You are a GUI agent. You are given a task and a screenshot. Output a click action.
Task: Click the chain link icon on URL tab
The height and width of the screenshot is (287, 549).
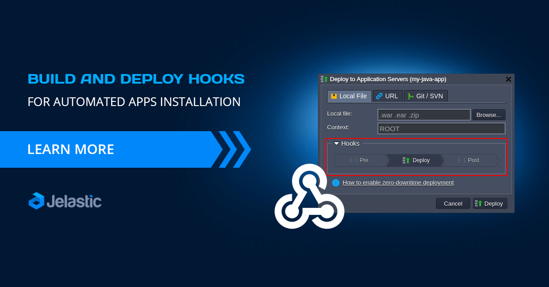[x=380, y=96]
